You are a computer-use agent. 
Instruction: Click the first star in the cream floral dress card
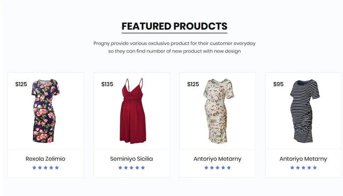point(206,168)
